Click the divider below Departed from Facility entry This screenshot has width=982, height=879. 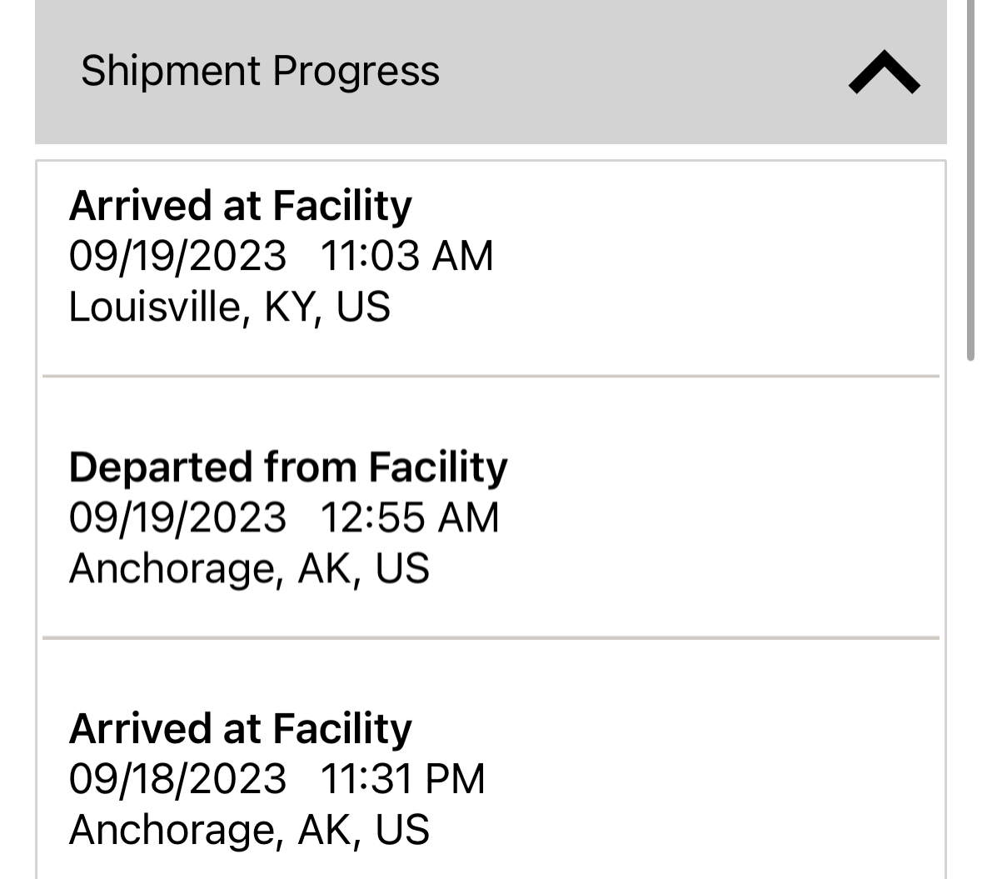[x=491, y=638]
